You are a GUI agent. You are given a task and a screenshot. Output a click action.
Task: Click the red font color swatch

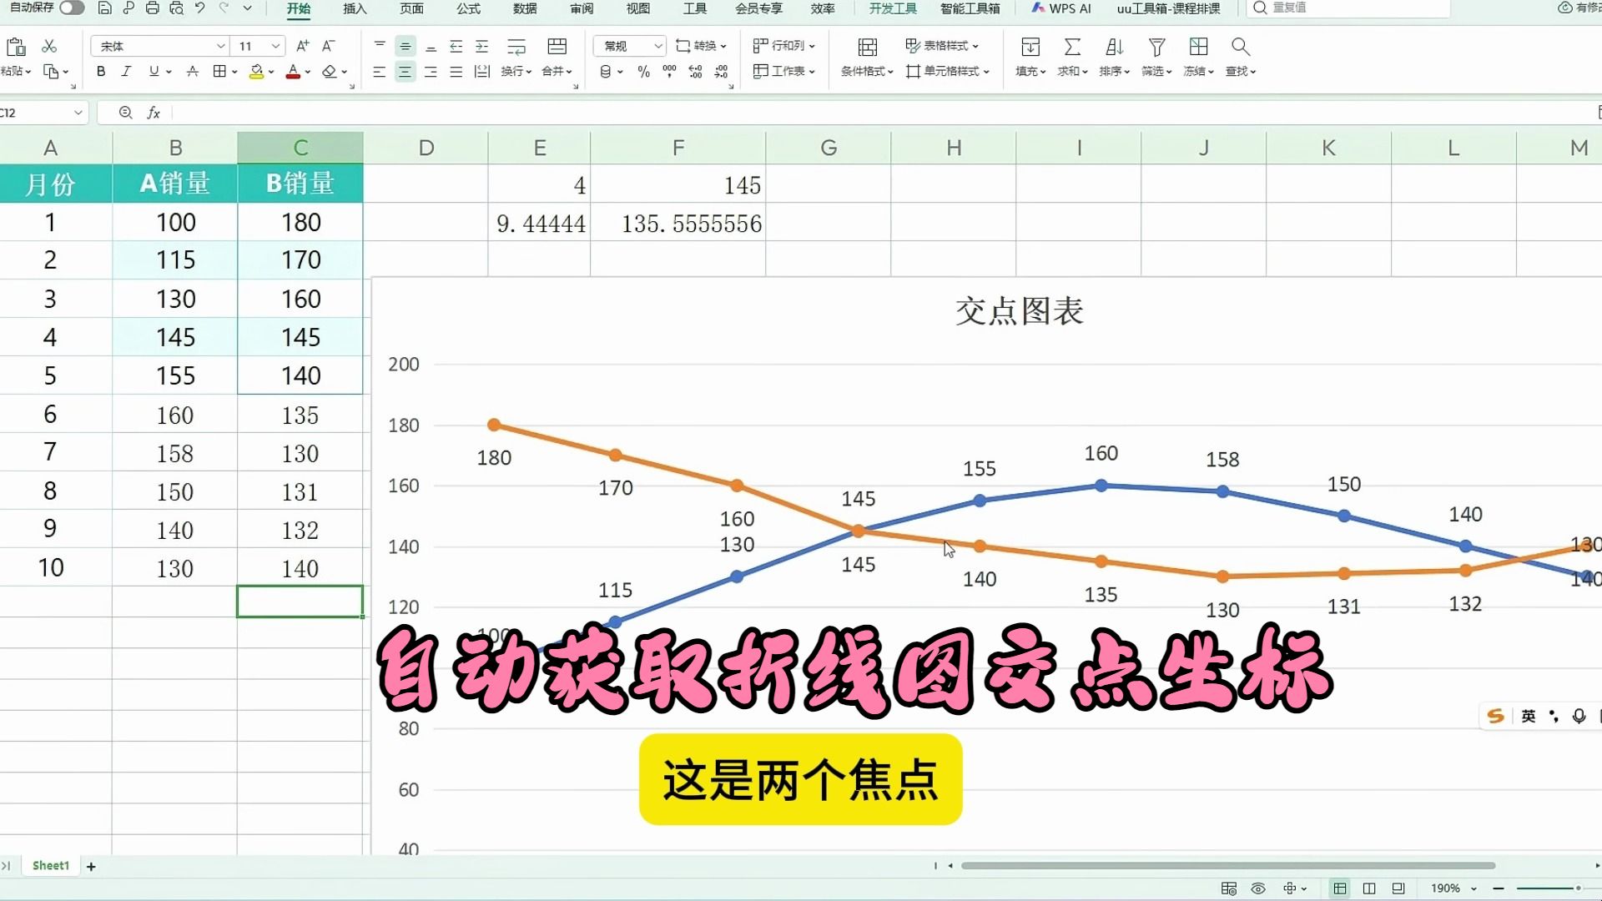(293, 72)
